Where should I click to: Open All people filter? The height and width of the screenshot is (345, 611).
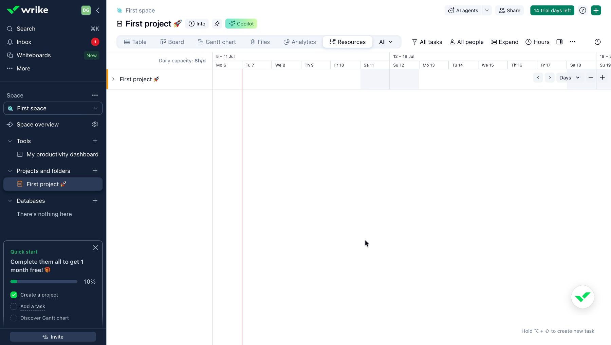(467, 42)
